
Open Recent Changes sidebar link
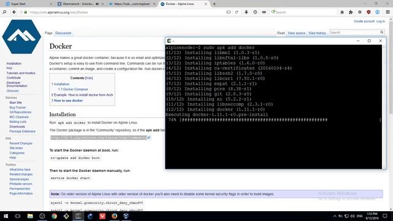point(21,143)
